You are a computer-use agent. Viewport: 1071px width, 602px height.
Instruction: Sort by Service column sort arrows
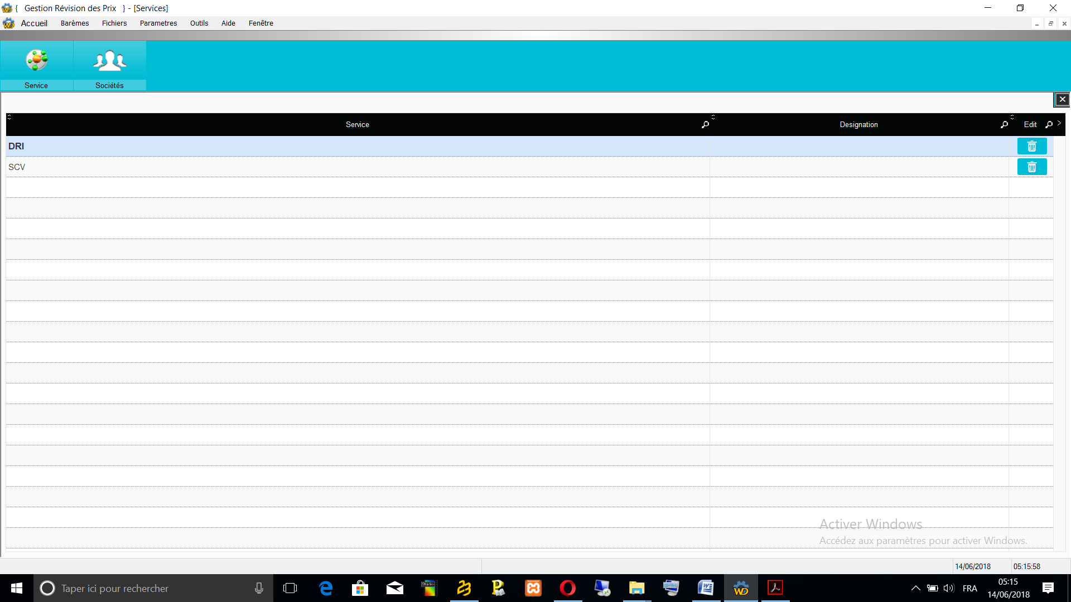coord(9,117)
